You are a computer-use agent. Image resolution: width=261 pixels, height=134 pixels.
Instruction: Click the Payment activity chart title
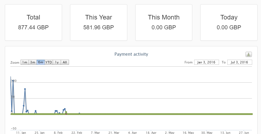pyautogui.click(x=131, y=54)
